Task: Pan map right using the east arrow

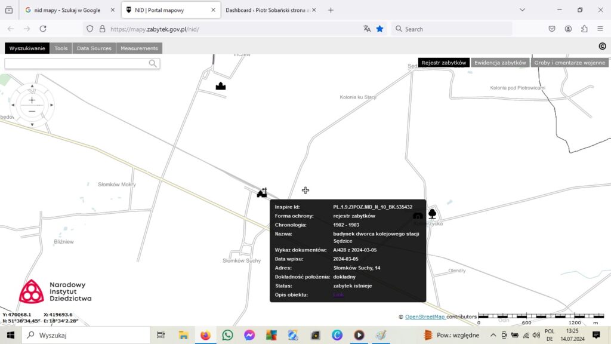Action: pyautogui.click(x=52, y=105)
